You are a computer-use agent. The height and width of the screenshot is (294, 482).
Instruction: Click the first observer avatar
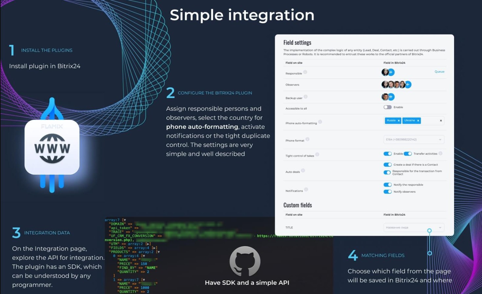pos(385,85)
